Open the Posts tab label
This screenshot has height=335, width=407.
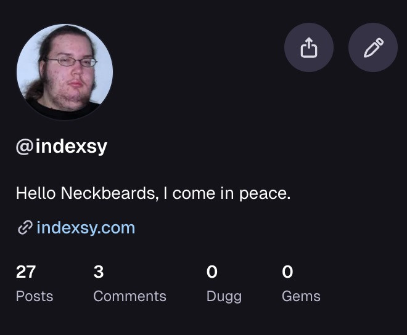coord(35,296)
